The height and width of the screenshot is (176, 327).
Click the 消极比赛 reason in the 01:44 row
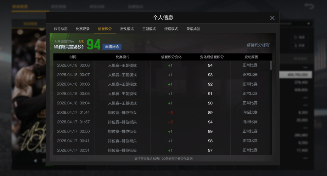[250, 112]
